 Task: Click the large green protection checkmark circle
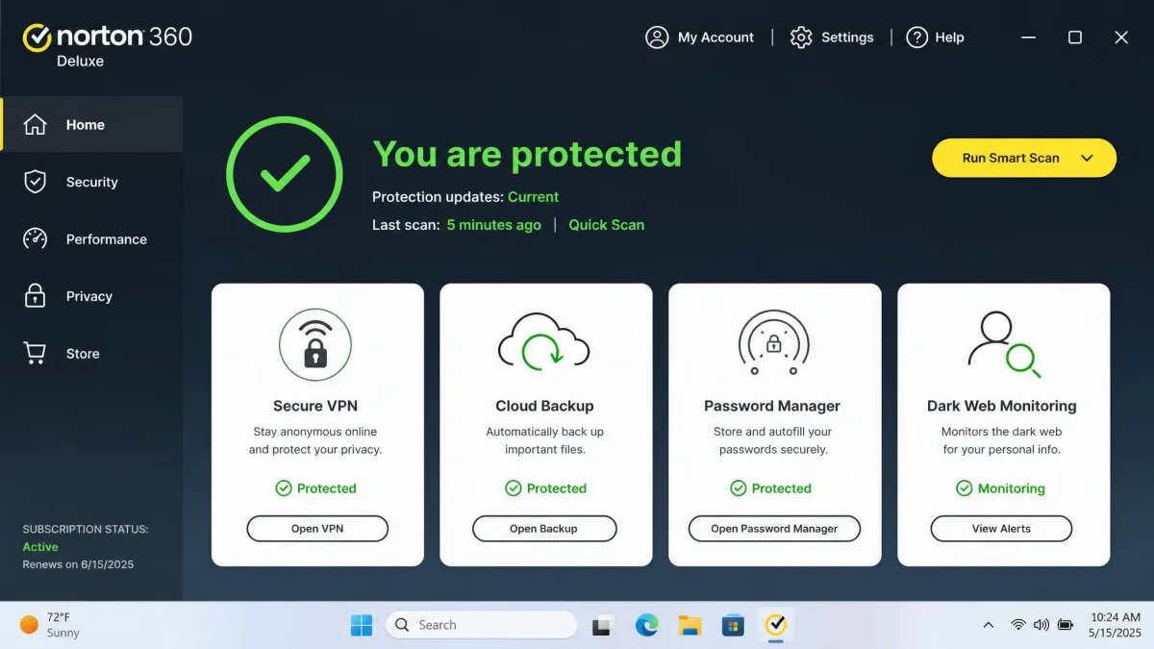(285, 174)
